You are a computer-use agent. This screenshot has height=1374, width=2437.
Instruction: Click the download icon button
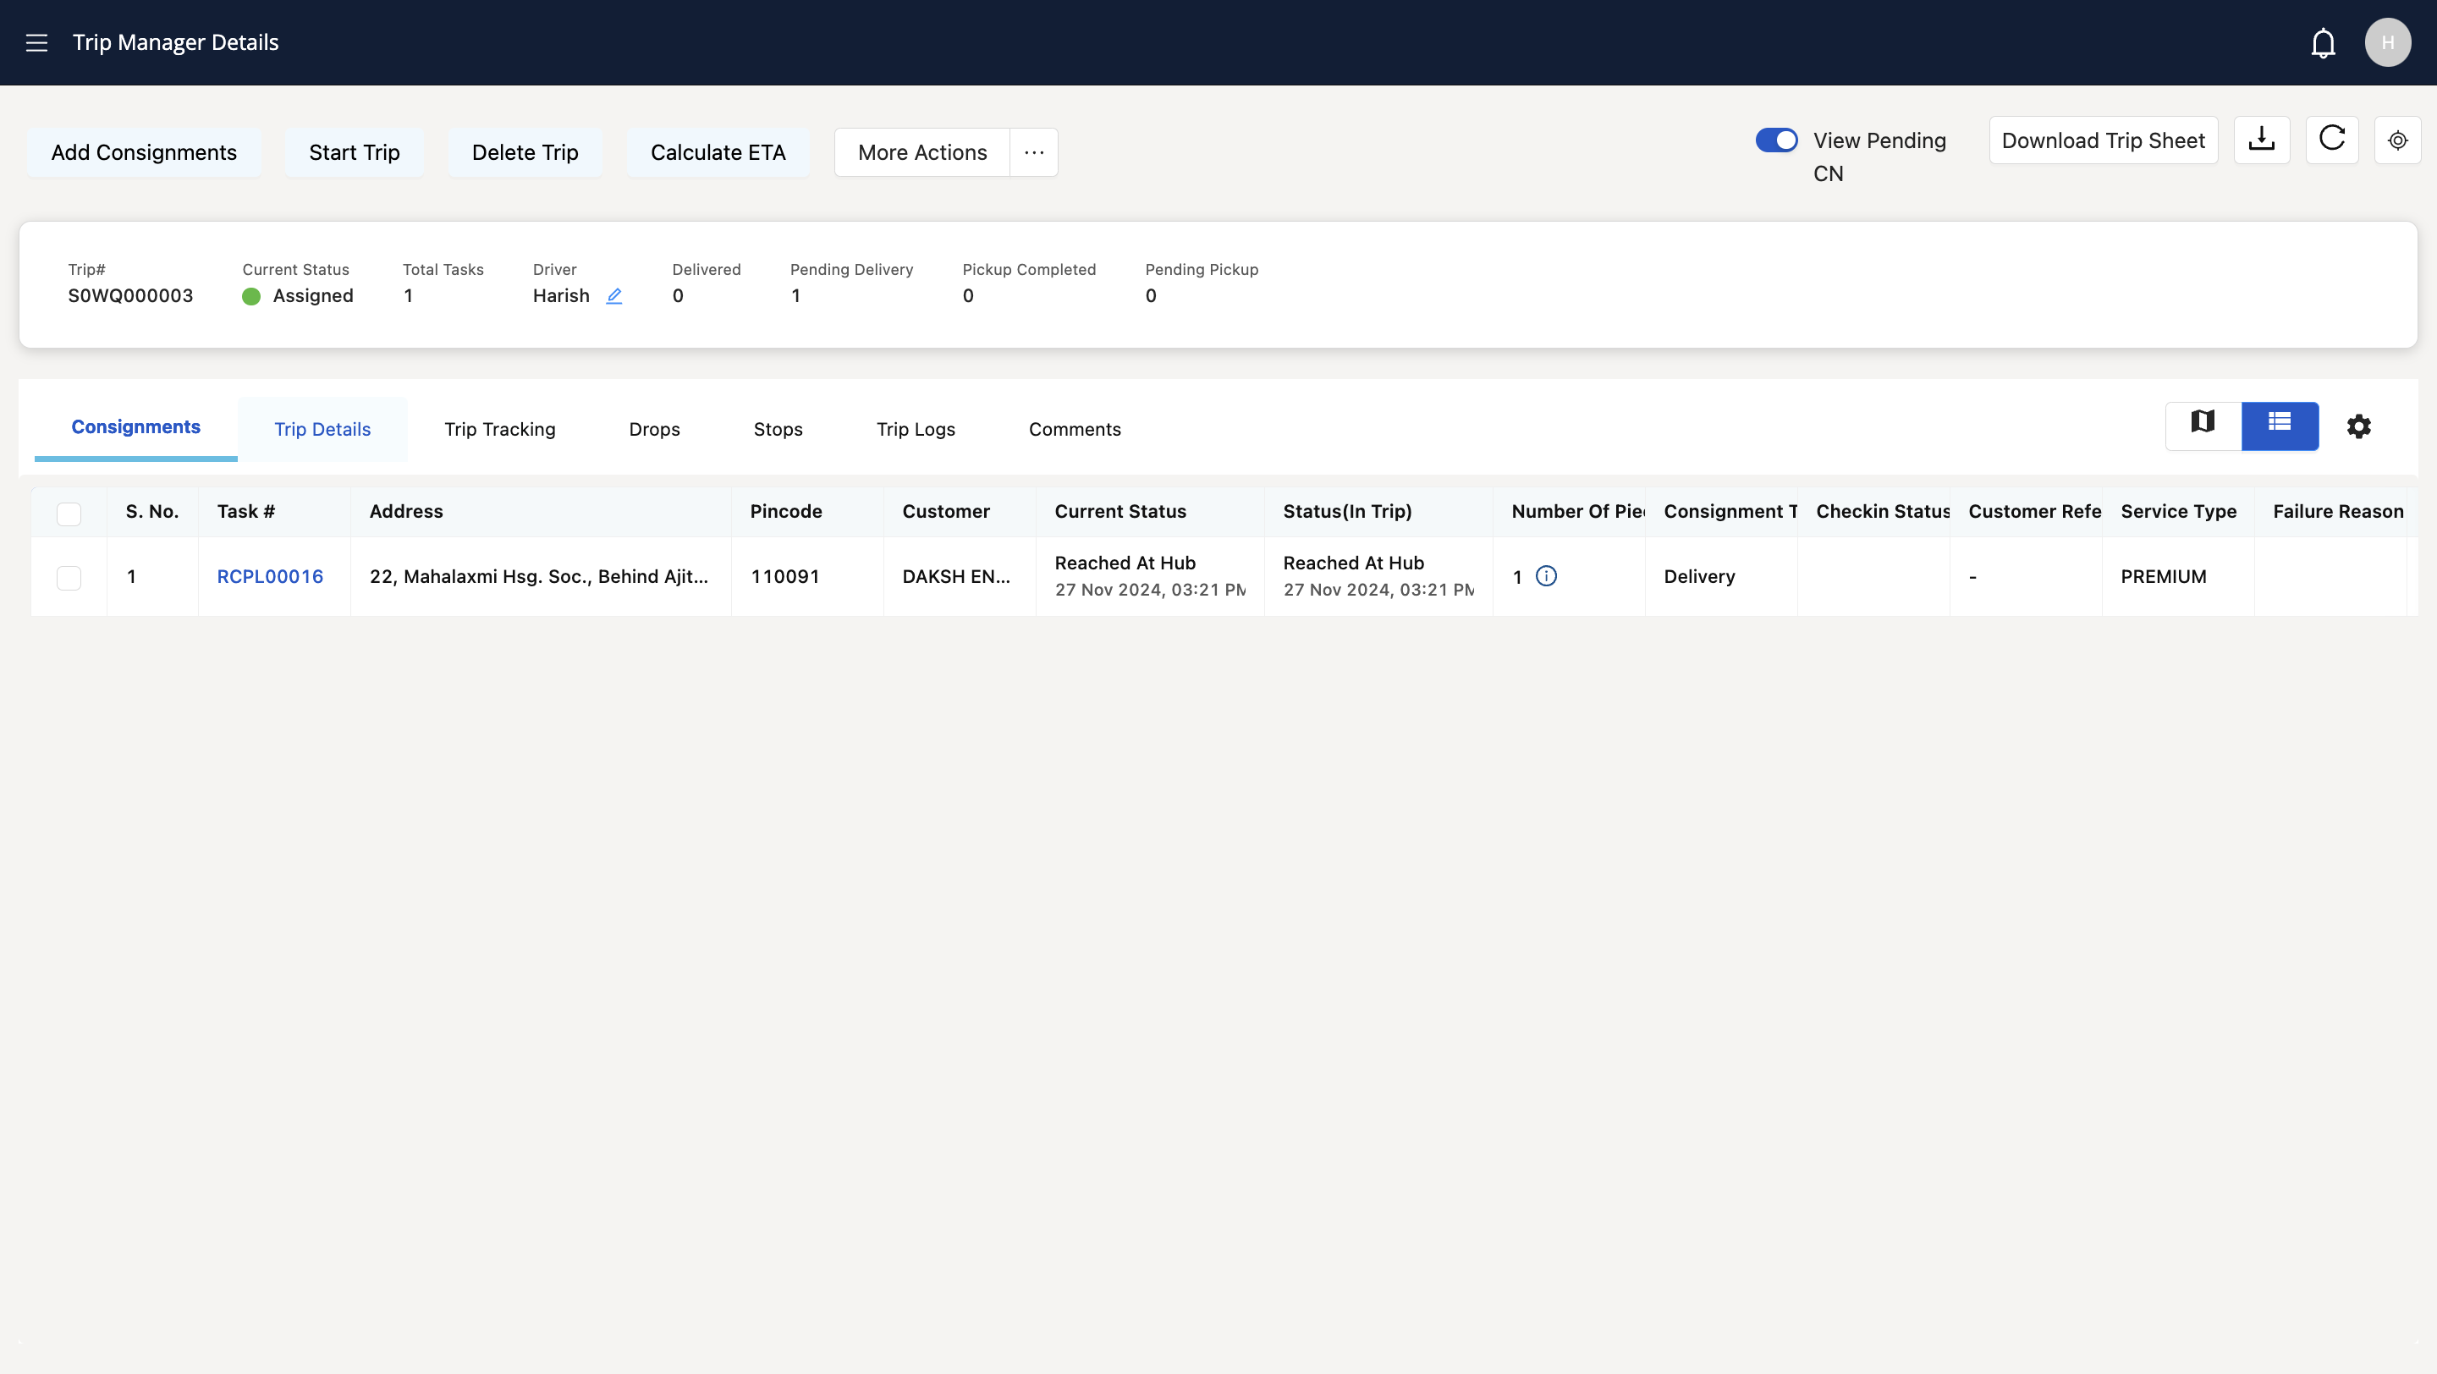tap(2261, 140)
